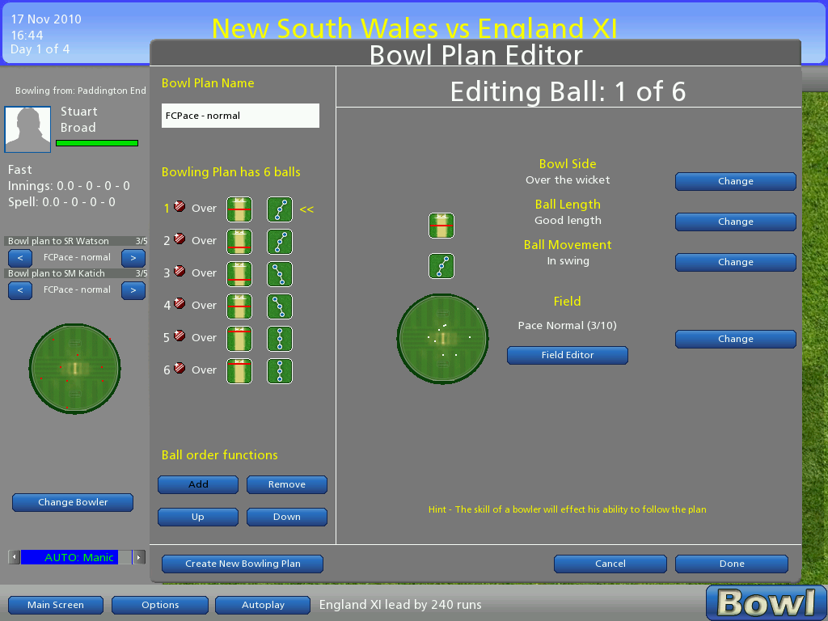This screenshot has width=828, height=621.
Task: Click the ball 1 pitch length icon
Action: (239, 209)
